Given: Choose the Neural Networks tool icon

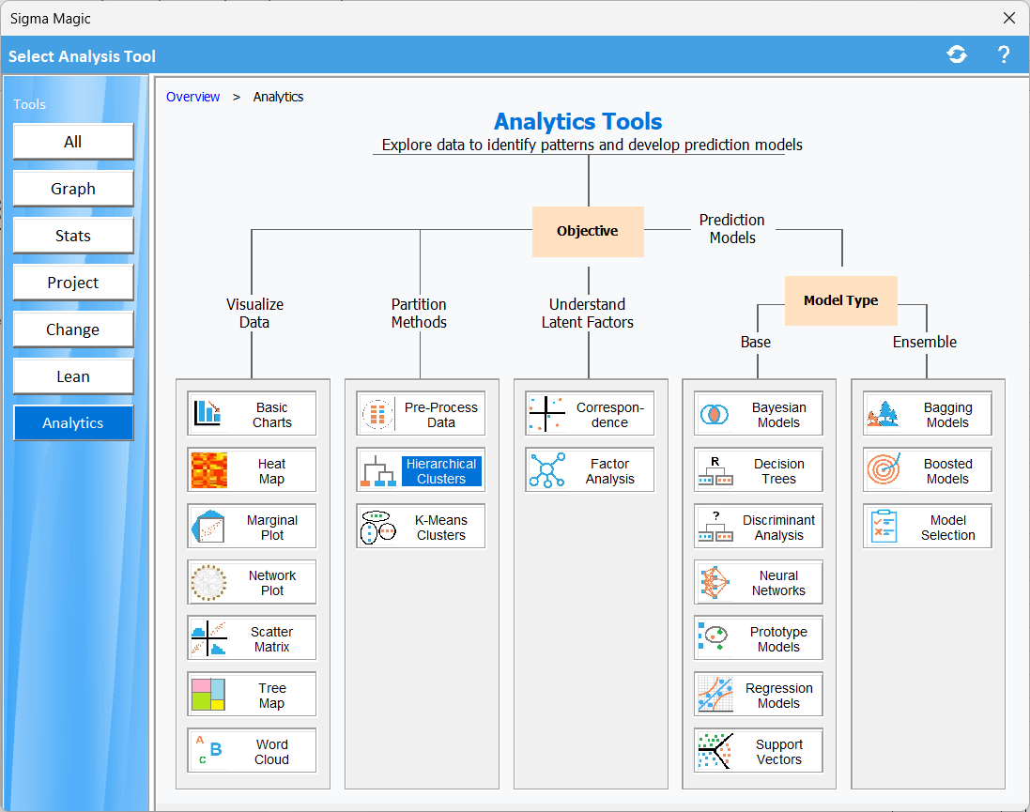Looking at the screenshot, I should coord(715,583).
